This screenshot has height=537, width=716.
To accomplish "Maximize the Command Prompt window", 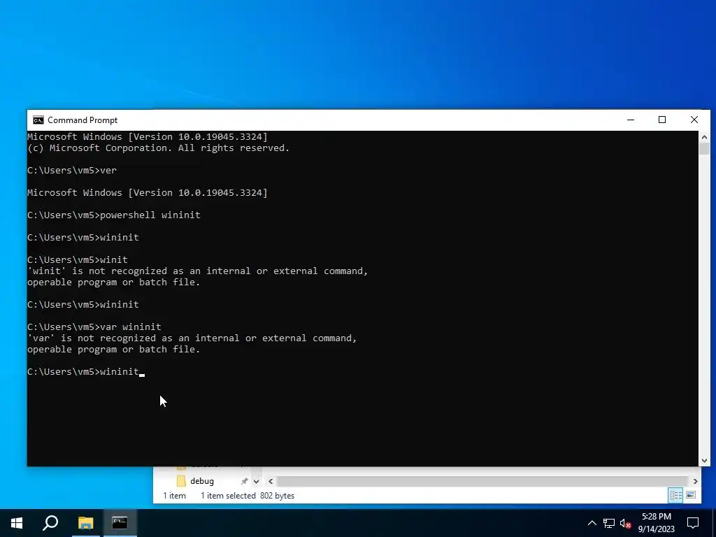I will 662,120.
